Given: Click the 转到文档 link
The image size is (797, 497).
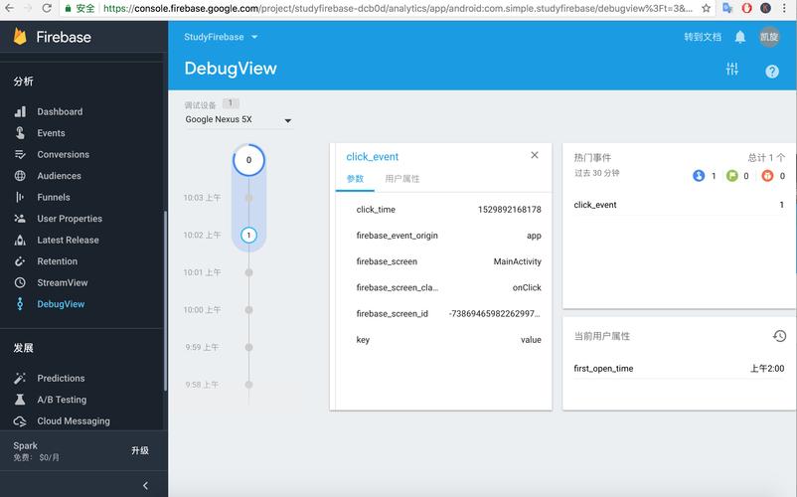Looking at the screenshot, I should (702, 37).
